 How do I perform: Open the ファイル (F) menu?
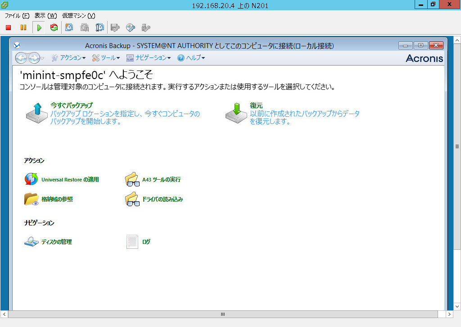point(17,16)
